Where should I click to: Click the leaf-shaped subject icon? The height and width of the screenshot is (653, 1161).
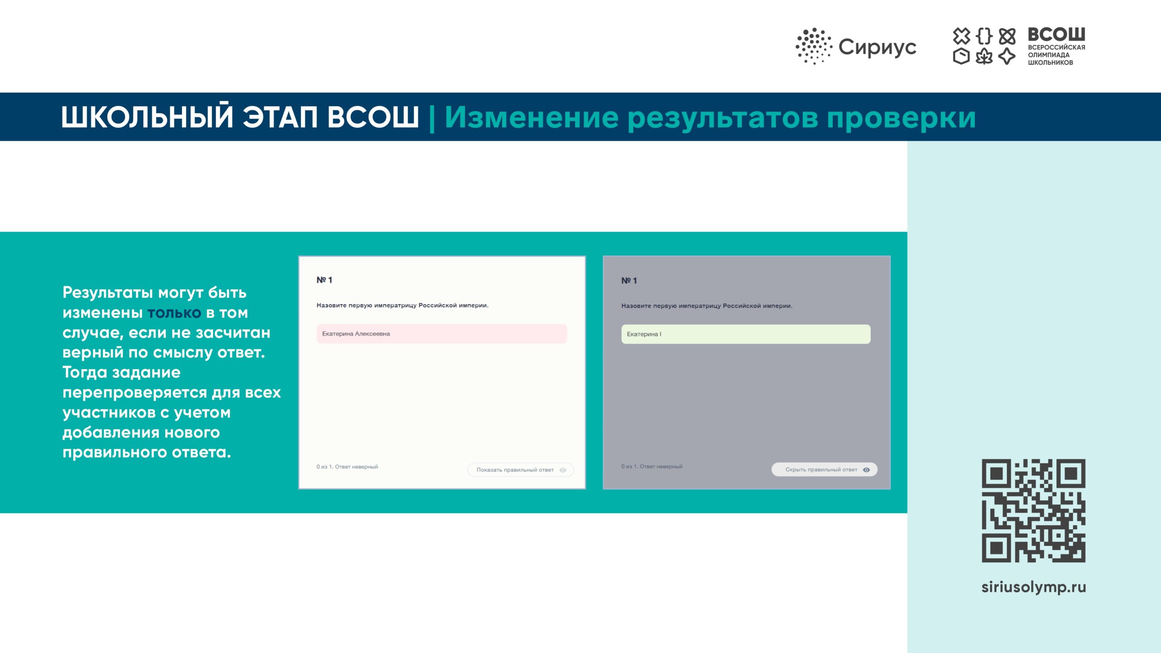(984, 57)
